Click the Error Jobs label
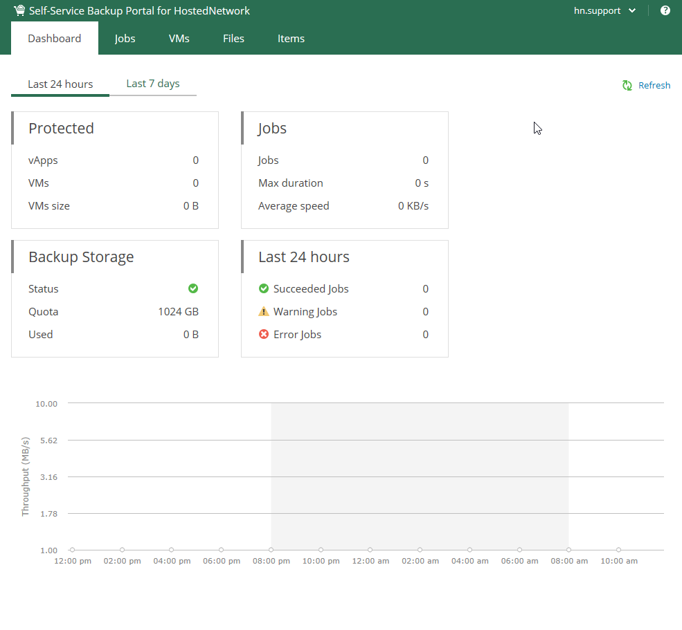Viewport: 682px width, 630px height. coord(297,335)
